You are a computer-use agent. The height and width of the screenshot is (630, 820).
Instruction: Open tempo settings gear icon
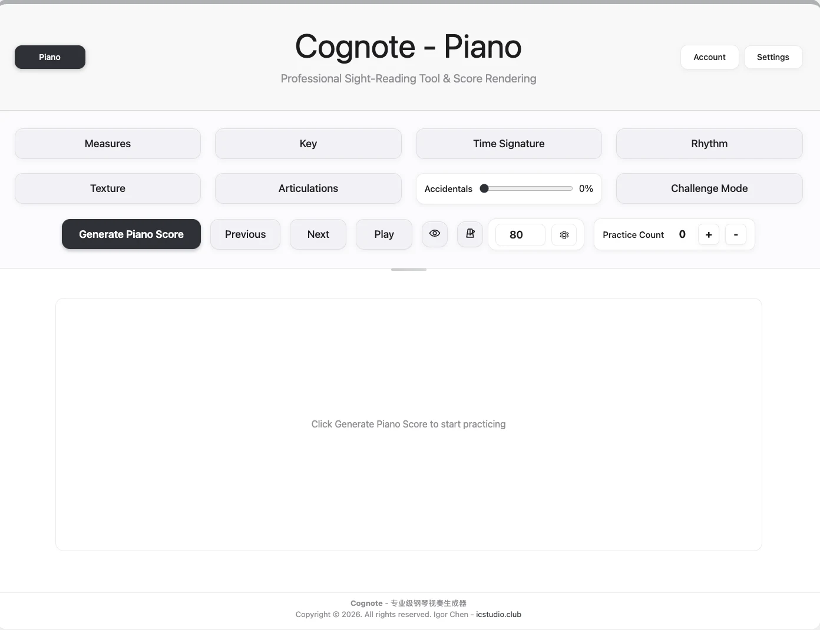[x=564, y=235]
